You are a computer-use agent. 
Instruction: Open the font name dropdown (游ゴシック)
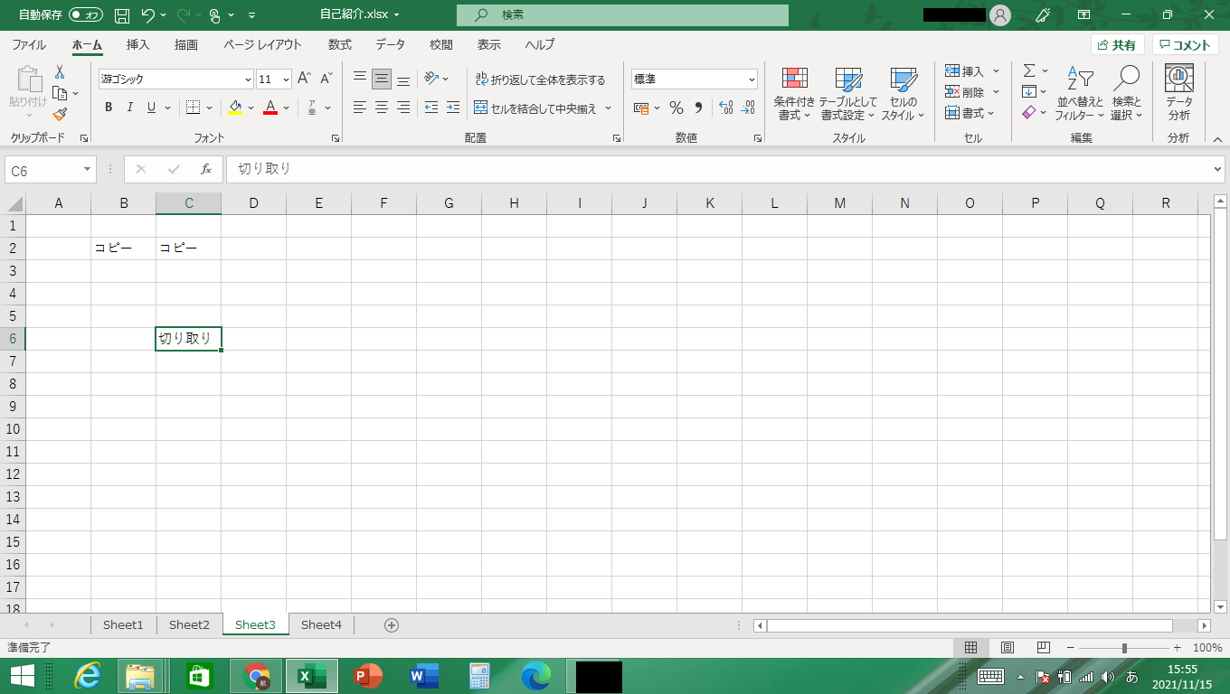pos(249,80)
